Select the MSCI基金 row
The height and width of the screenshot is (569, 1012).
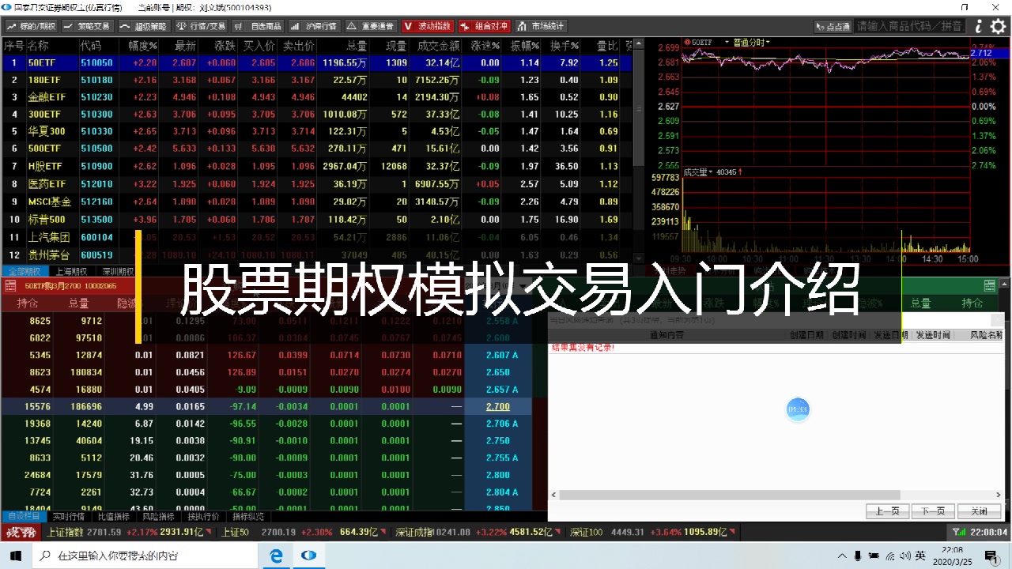point(316,202)
